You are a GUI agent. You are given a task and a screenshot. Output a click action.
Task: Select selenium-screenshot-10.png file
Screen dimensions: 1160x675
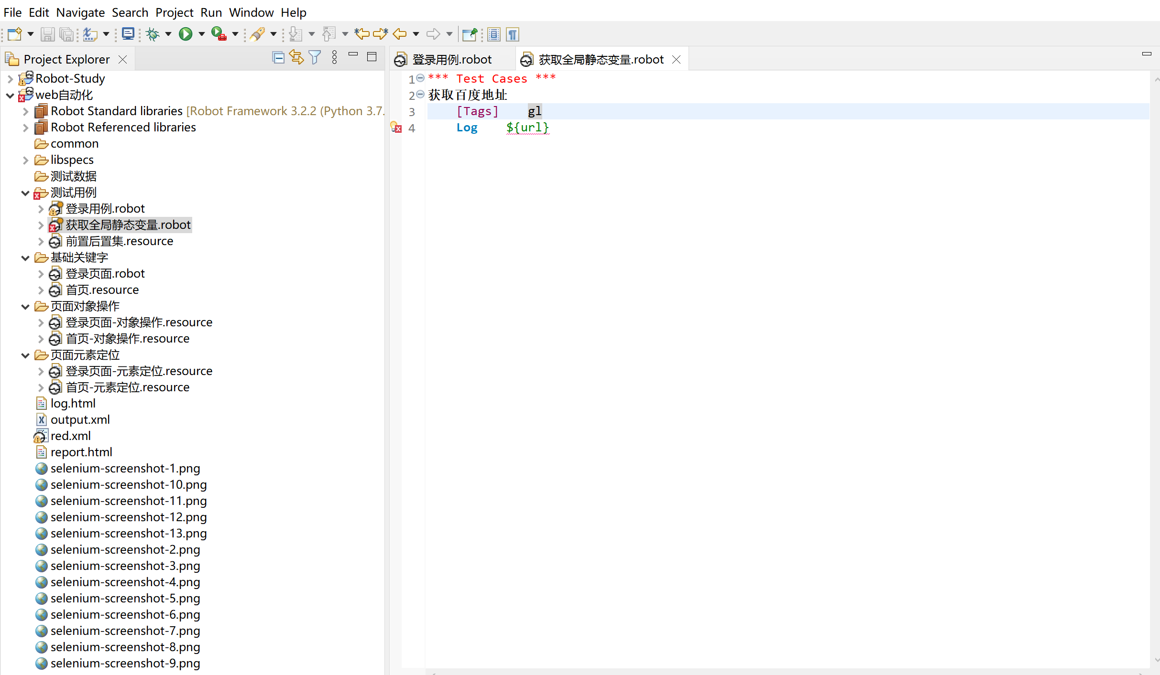click(128, 484)
